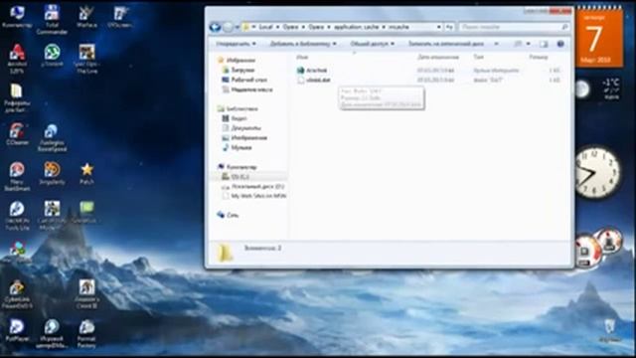The image size is (636, 358).
Task: Open the Nero StartSmart desktop shortcut
Action: [x=17, y=177]
